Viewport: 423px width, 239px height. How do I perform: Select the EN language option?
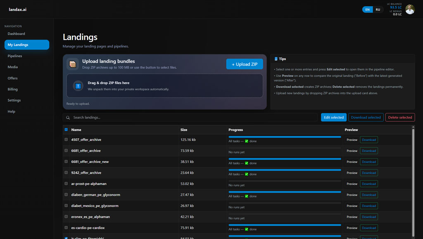click(367, 9)
